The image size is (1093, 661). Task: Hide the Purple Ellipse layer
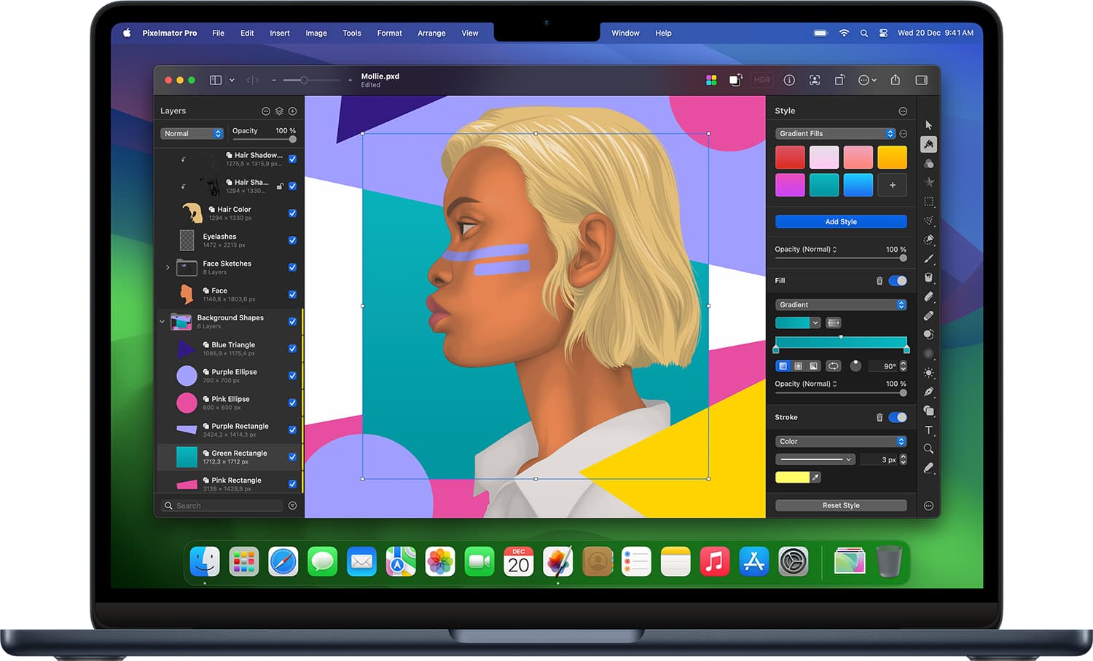coord(292,376)
